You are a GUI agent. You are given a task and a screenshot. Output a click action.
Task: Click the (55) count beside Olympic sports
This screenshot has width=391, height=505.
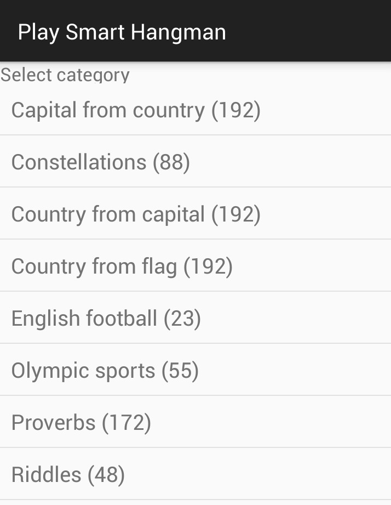(x=180, y=371)
